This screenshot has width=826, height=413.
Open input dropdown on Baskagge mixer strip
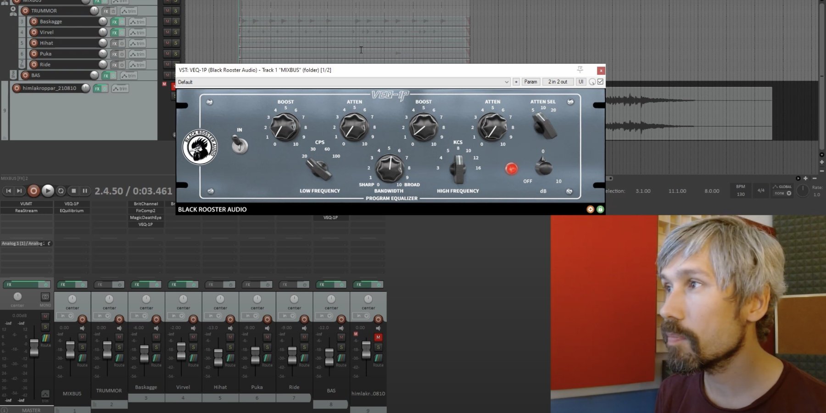point(139,316)
